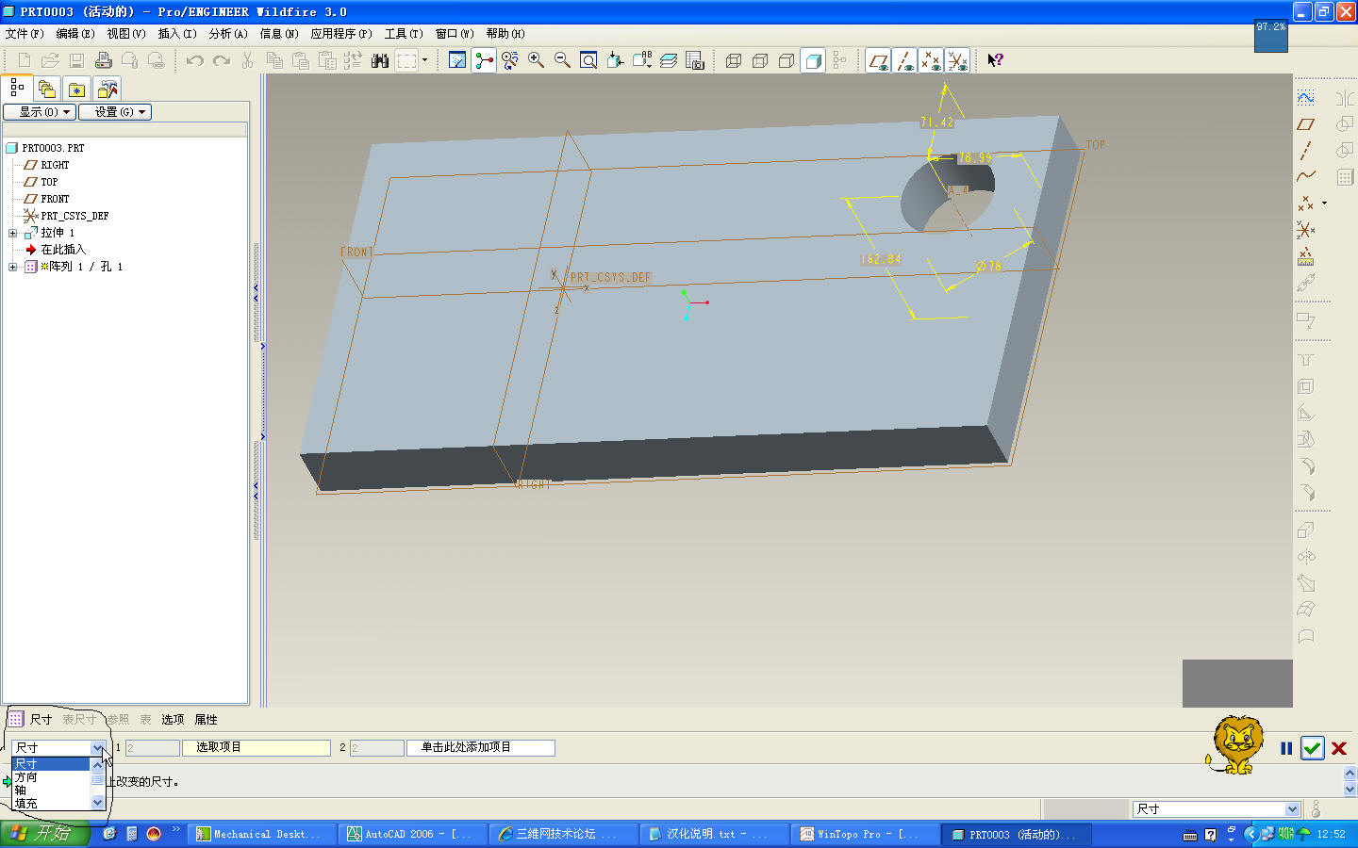Click the sketch tool icon in the right toolbar
The width and height of the screenshot is (1358, 848).
coord(1306,98)
